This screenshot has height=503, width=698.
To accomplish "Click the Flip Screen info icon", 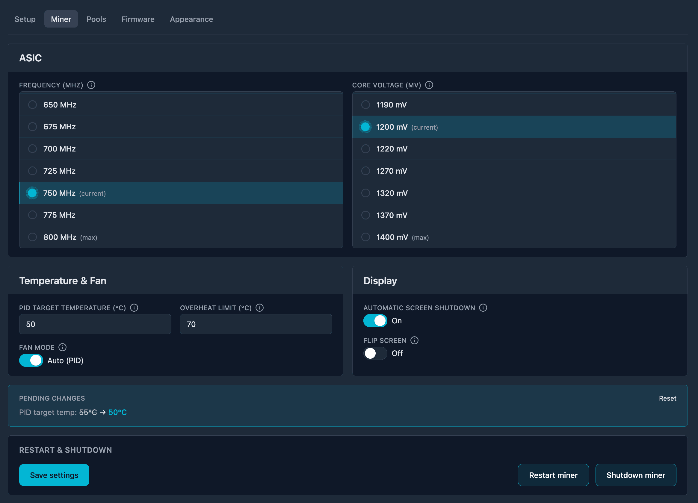I will pos(415,340).
